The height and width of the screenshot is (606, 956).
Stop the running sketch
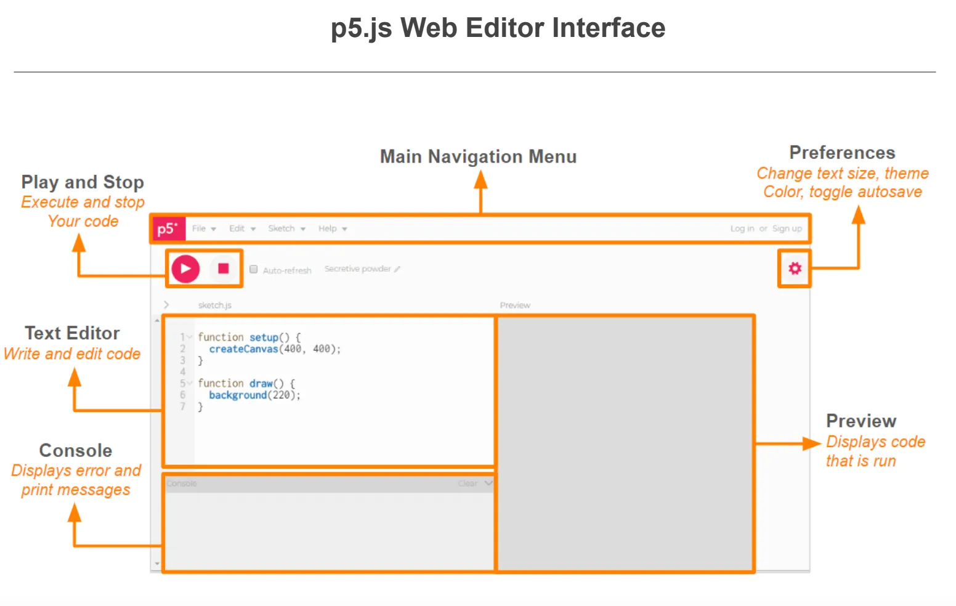click(224, 269)
